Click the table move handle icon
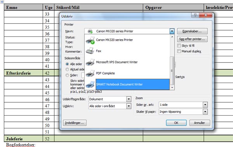233x147 pixels. (x=2, y=2)
